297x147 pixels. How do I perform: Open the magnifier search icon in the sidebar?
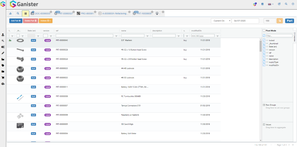(x=3, y=41)
